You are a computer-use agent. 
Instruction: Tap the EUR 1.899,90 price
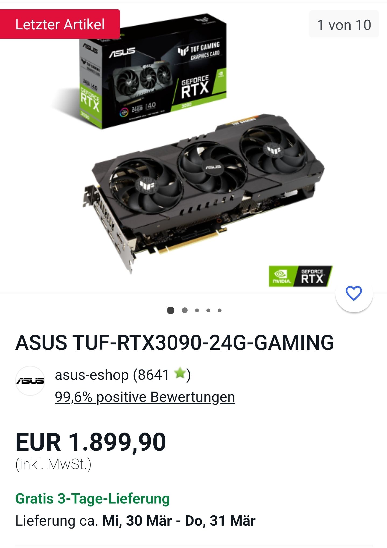coord(91,442)
